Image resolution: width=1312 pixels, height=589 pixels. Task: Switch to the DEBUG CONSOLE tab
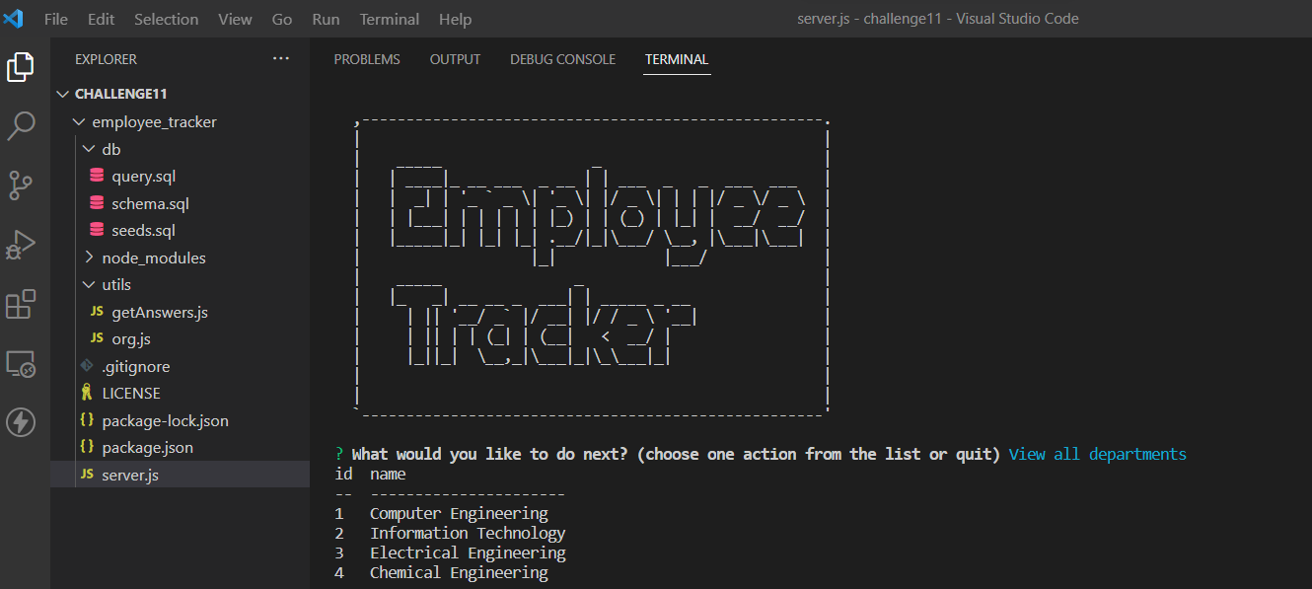[562, 59]
